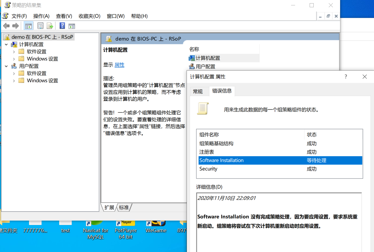Collapse the 用户配置 tree node

click(6, 66)
